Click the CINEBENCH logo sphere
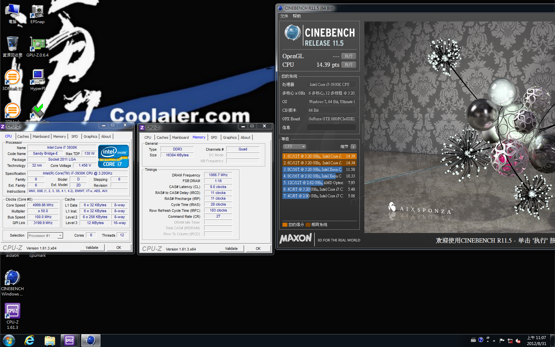555x347 pixels. coord(292,32)
